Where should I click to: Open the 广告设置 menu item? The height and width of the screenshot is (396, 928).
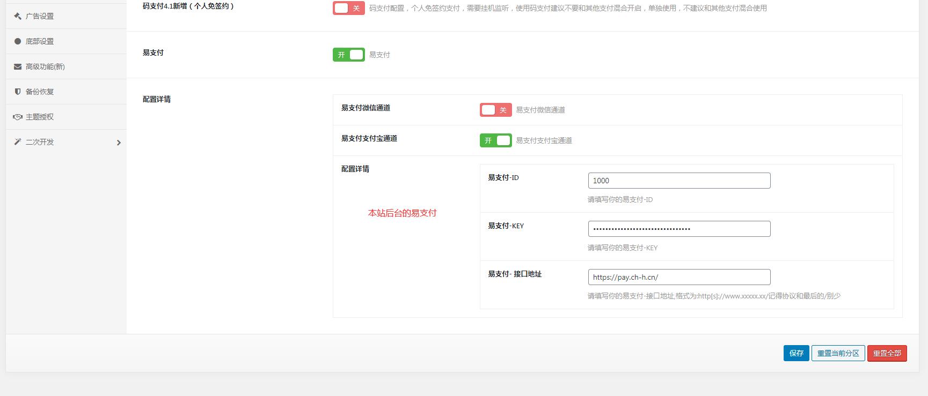click(66, 16)
